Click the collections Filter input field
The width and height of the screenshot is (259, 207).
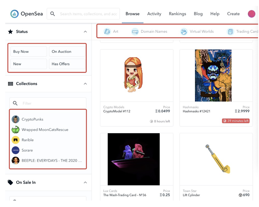point(52,103)
